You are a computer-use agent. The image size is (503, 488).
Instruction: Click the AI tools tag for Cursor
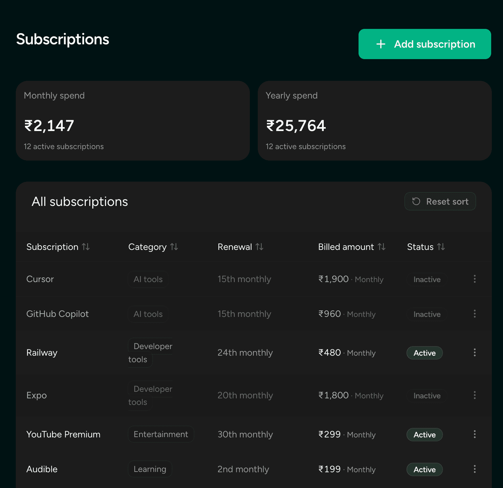[148, 279]
